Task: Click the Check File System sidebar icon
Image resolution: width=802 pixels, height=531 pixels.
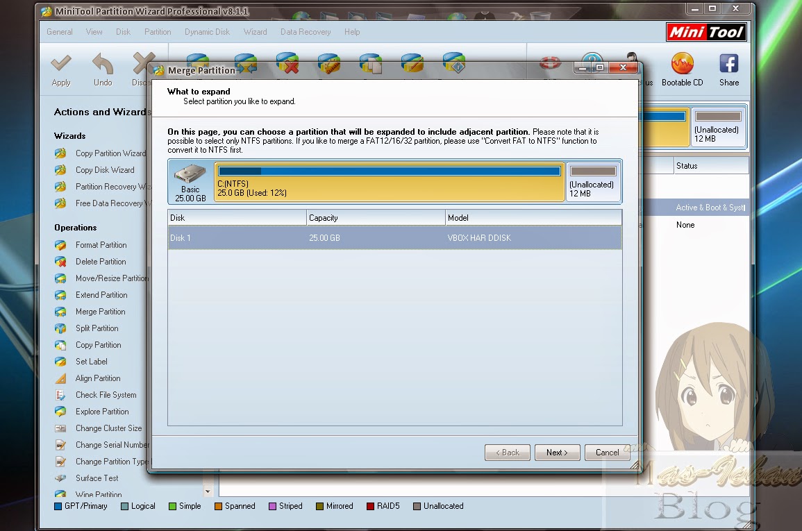Action: 60,395
